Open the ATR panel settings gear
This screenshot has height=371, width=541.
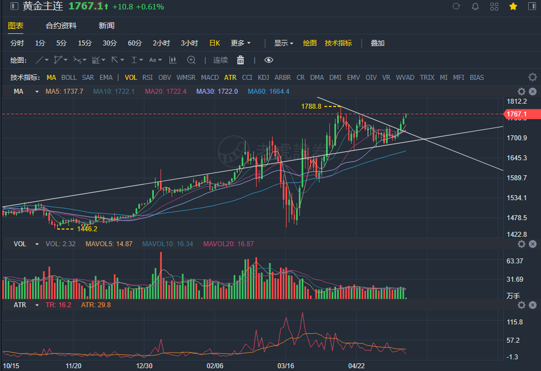[x=522, y=305]
